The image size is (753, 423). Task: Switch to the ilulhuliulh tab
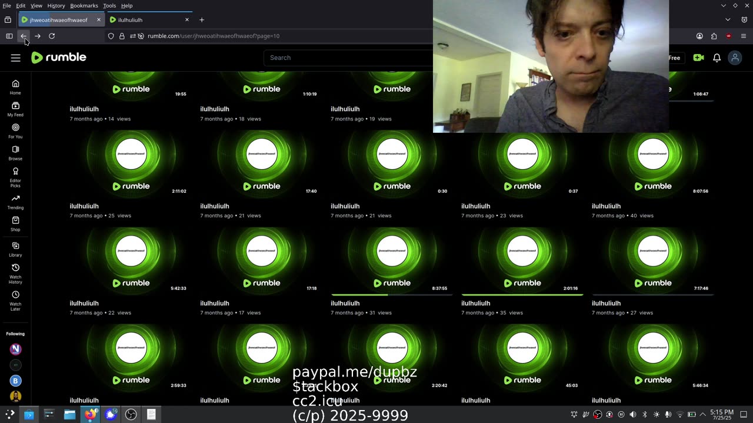149,19
